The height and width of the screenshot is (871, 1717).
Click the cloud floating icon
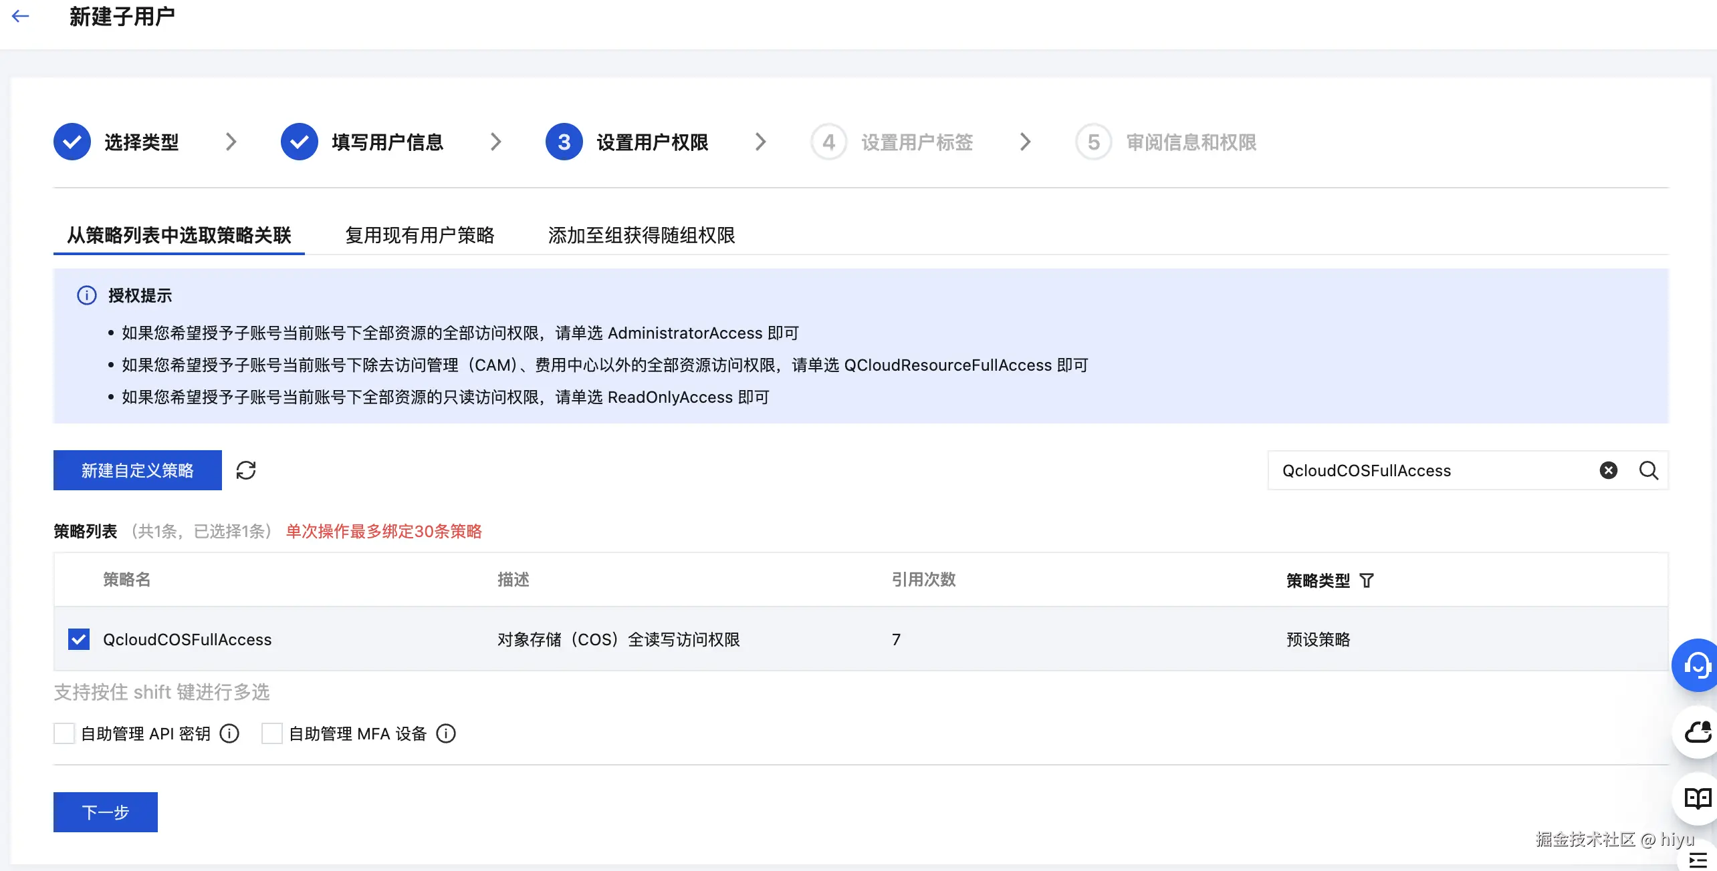click(x=1697, y=732)
